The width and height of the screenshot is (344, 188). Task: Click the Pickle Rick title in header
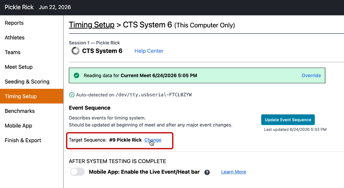tap(19, 7)
